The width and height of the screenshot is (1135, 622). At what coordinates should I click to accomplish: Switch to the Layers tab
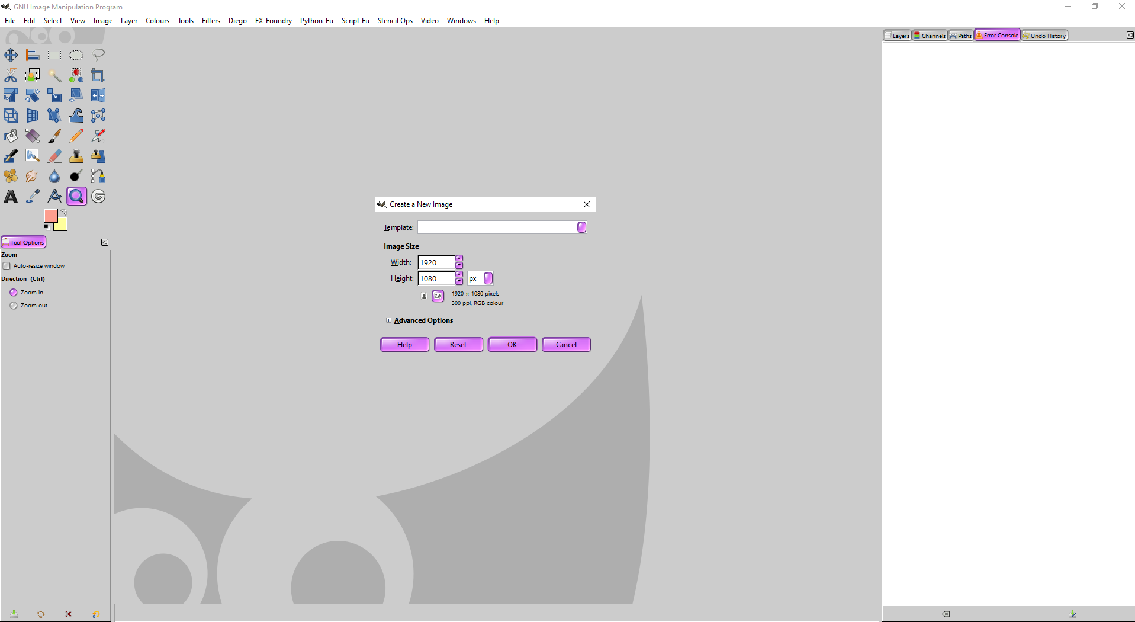pyautogui.click(x=898, y=36)
